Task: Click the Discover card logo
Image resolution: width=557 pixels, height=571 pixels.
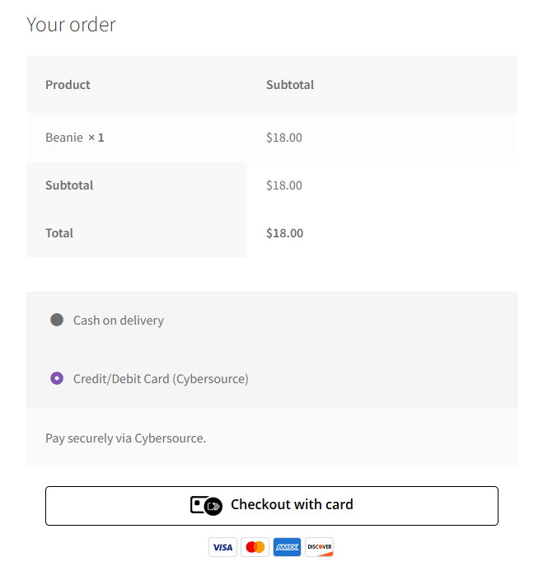Action: pos(319,547)
